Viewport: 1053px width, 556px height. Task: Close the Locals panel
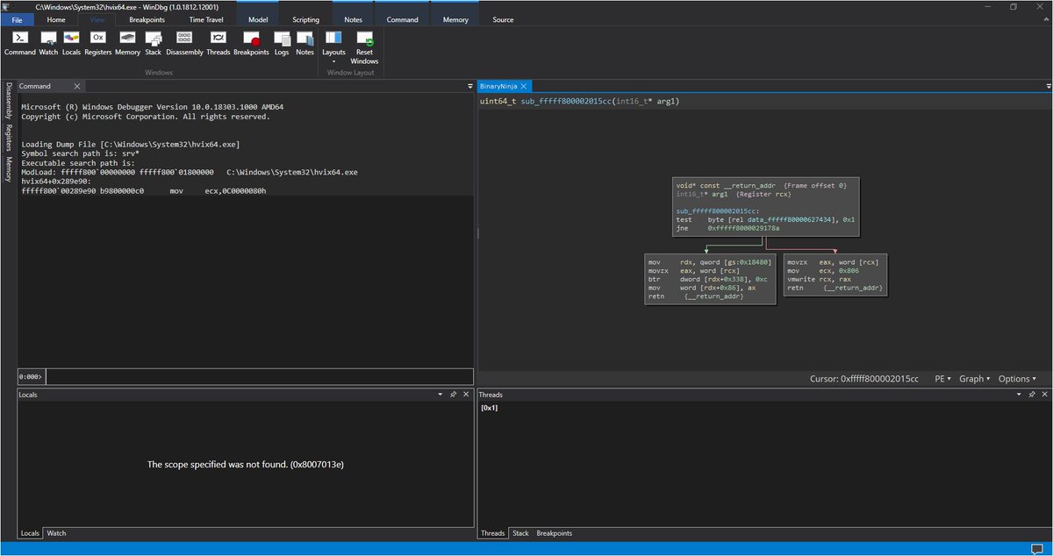[467, 395]
